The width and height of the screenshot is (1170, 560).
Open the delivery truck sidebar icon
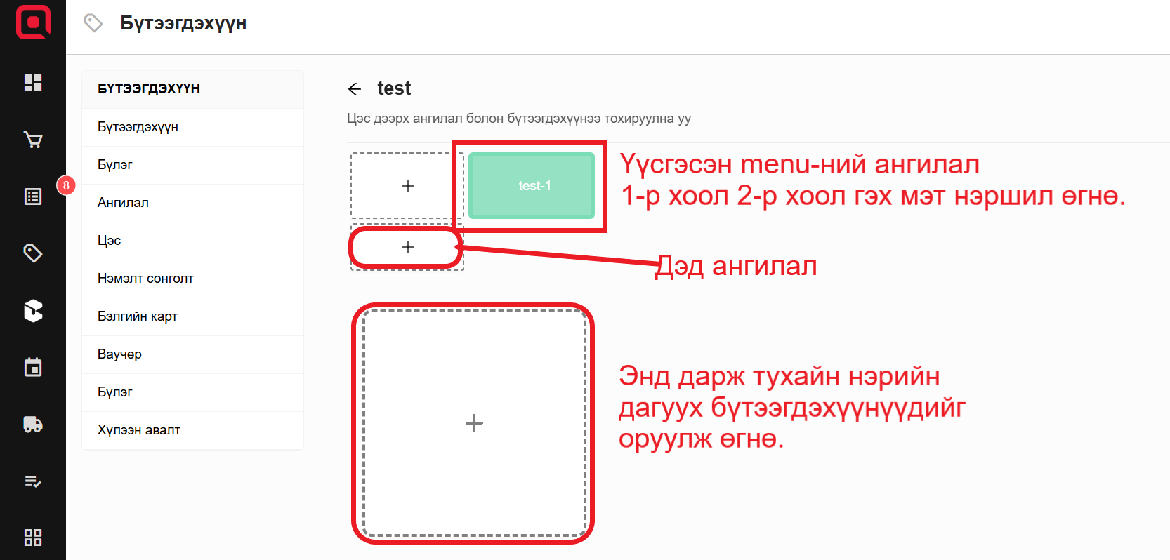pos(33,425)
